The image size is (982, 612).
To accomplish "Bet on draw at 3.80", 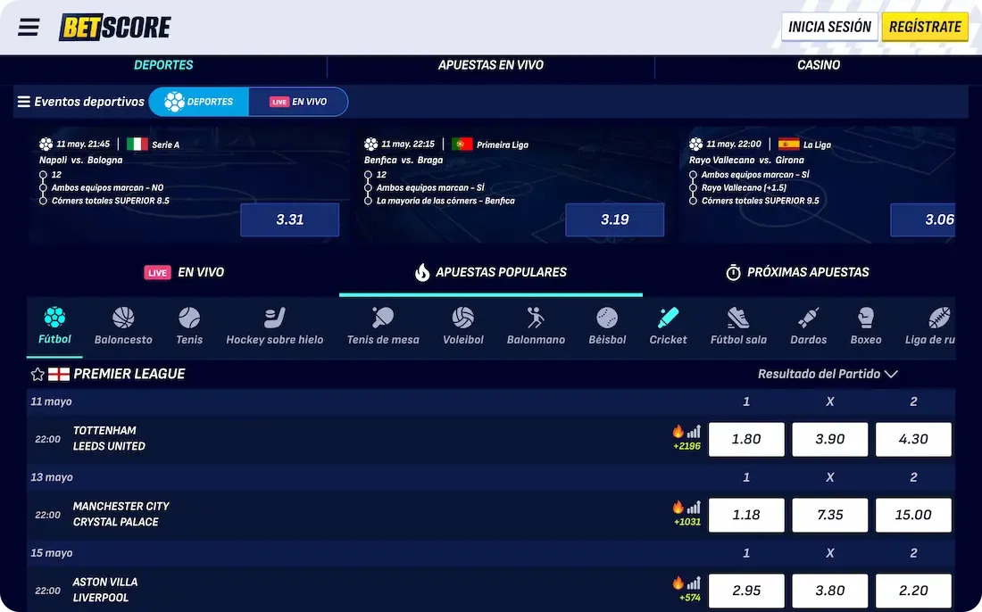I will click(830, 591).
